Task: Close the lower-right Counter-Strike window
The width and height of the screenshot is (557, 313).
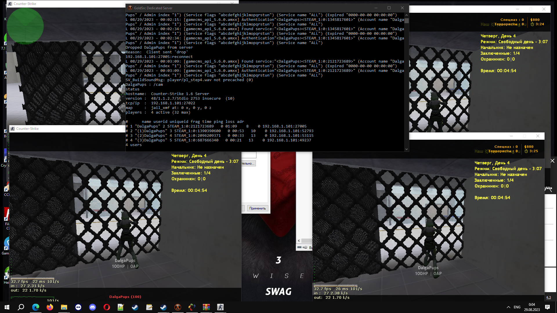Action: 538,136
